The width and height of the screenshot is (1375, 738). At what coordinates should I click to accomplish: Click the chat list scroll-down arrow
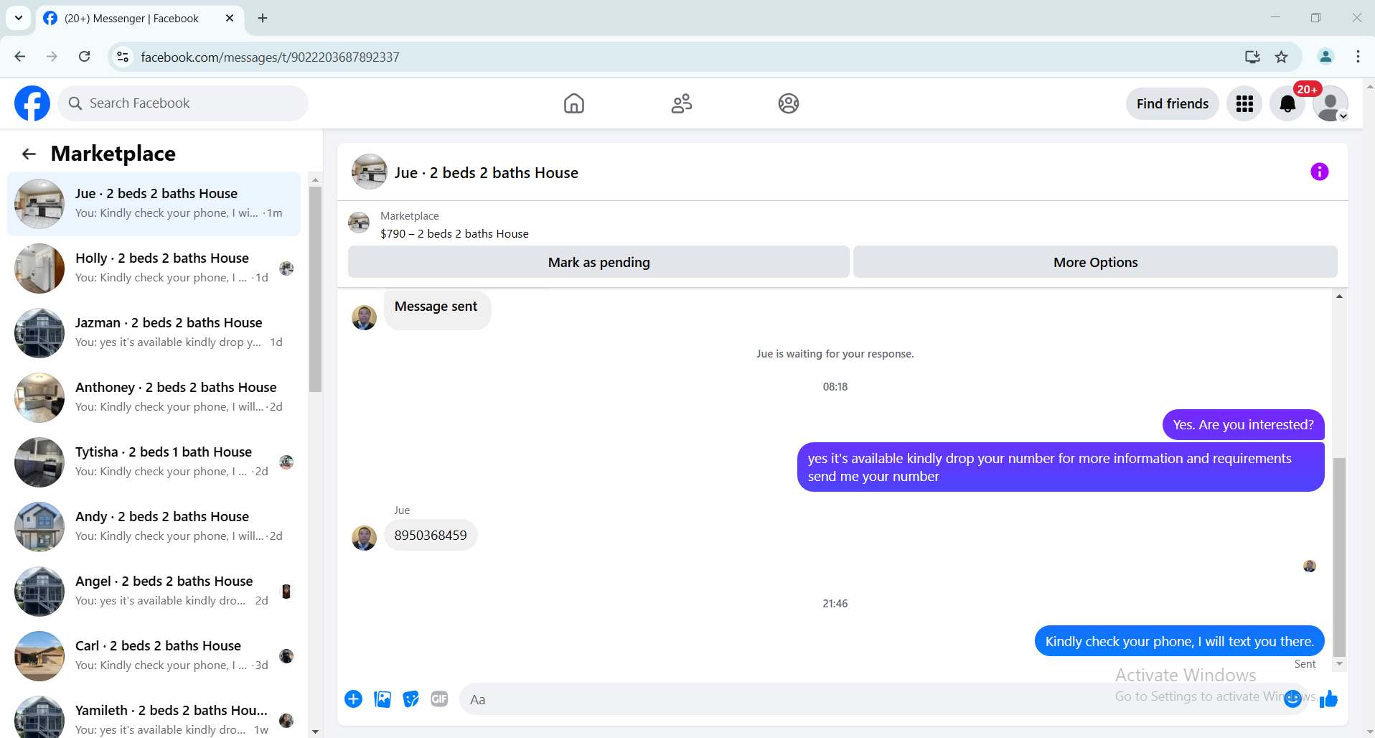point(315,732)
